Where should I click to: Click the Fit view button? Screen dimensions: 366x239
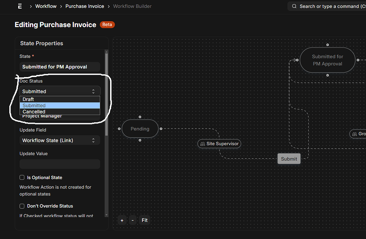click(144, 220)
